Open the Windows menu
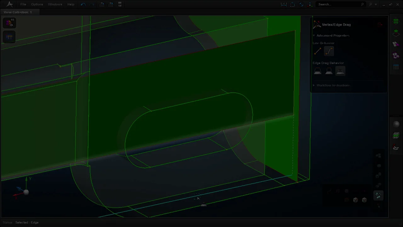Screen dimensions: 403x227 55,4
